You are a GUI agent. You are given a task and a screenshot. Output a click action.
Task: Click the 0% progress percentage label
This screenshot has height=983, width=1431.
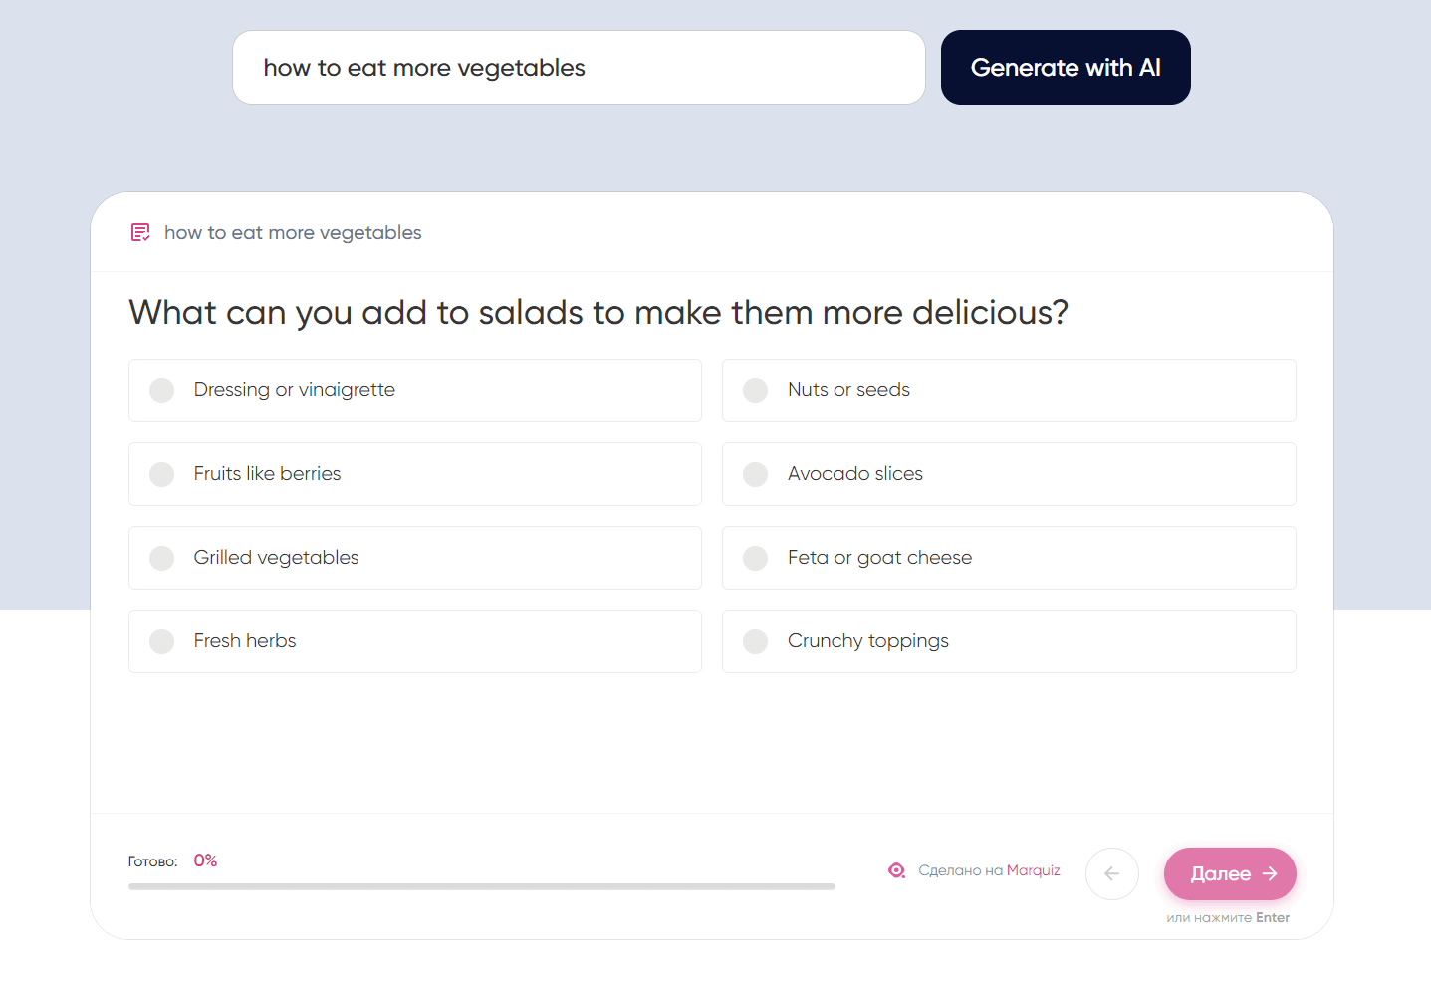205,860
